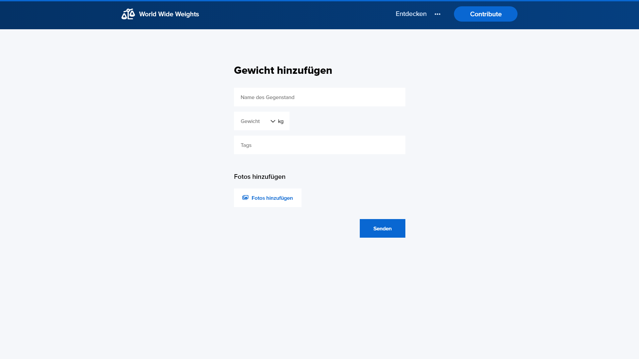Open the Entdecken menu item
The height and width of the screenshot is (359, 639).
click(411, 14)
